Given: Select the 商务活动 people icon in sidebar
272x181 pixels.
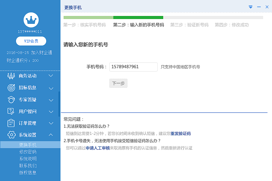Looking at the screenshot, I should pos(11,76).
